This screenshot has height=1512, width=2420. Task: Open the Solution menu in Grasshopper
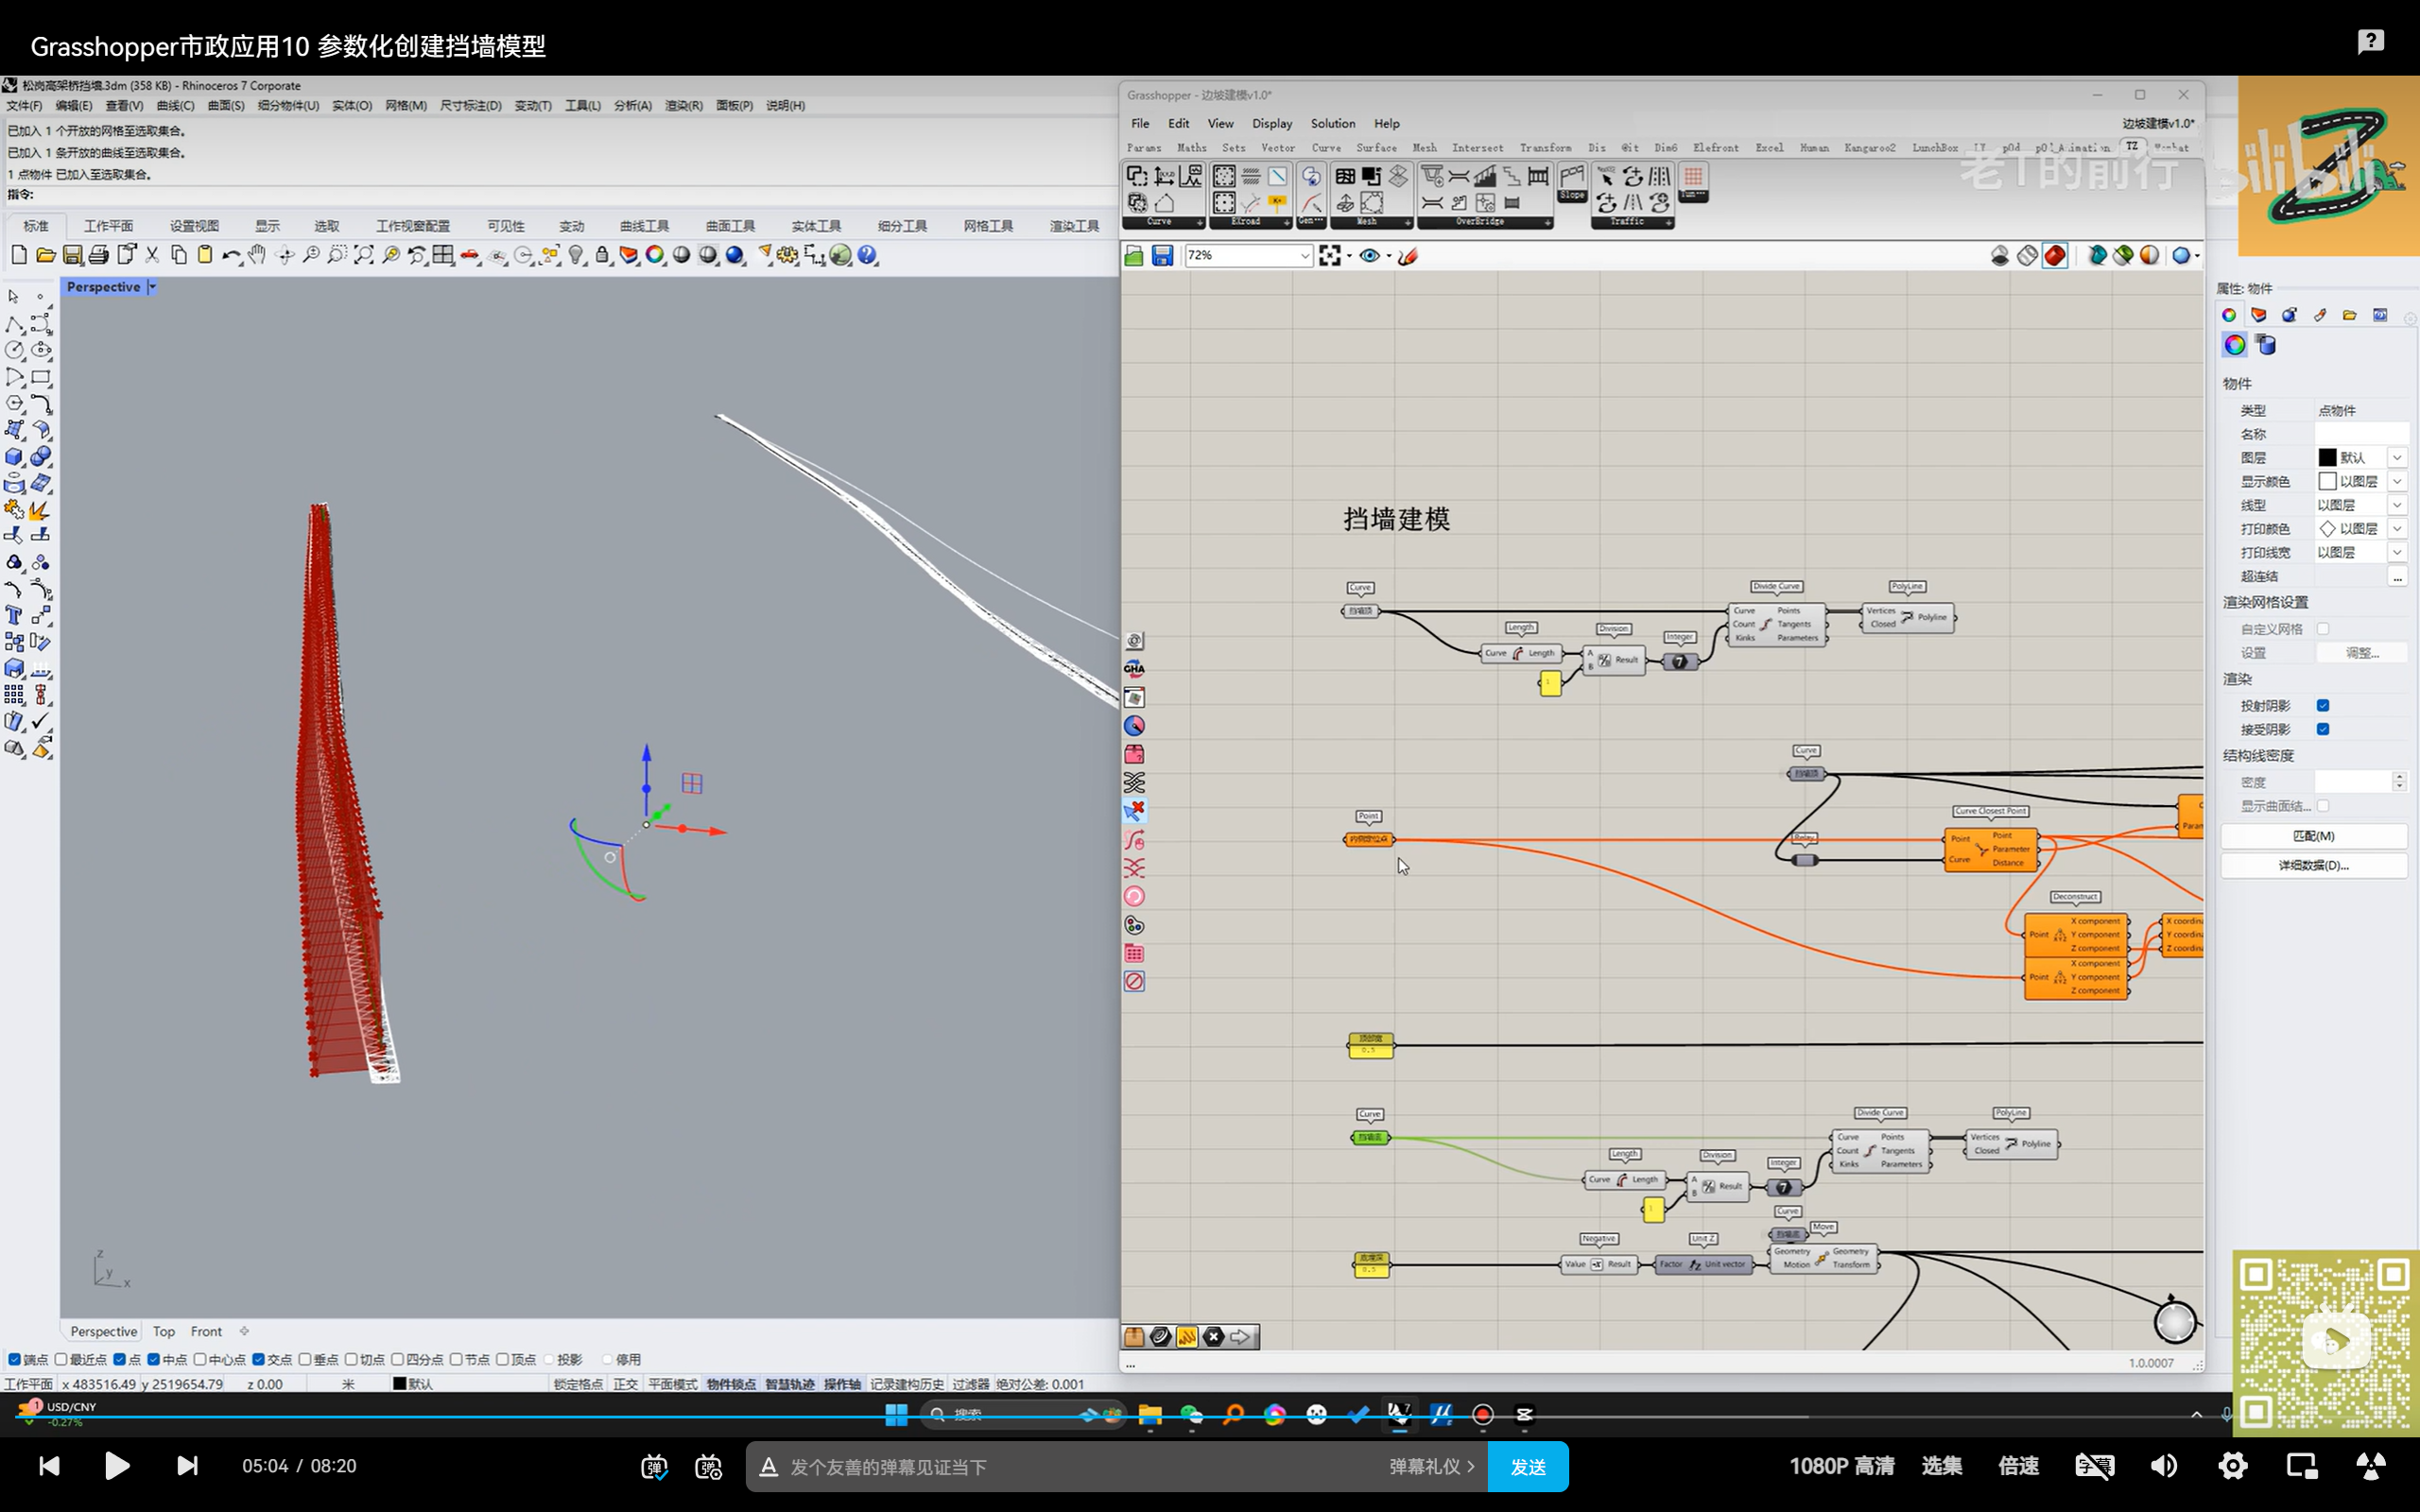1332,123
